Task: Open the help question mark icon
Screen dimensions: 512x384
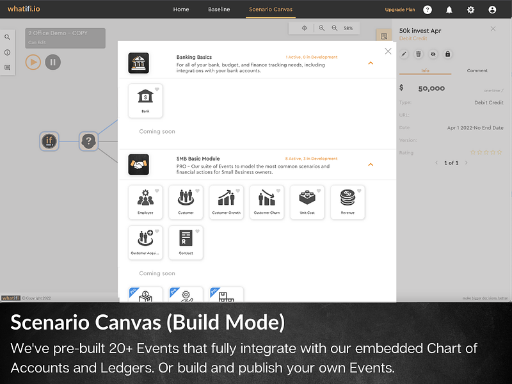Action: coord(428,10)
